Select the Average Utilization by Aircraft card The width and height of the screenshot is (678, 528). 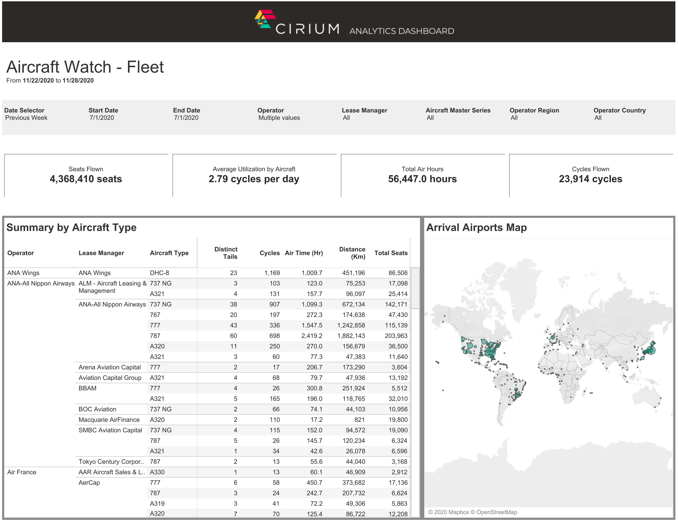pyautogui.click(x=254, y=175)
